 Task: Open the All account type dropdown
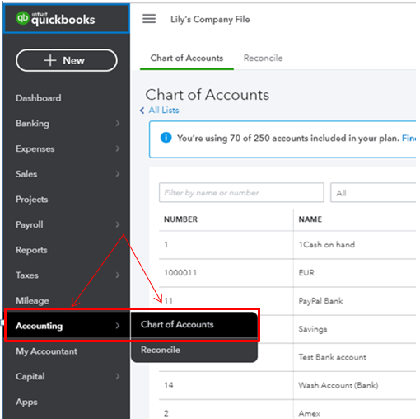[373, 193]
